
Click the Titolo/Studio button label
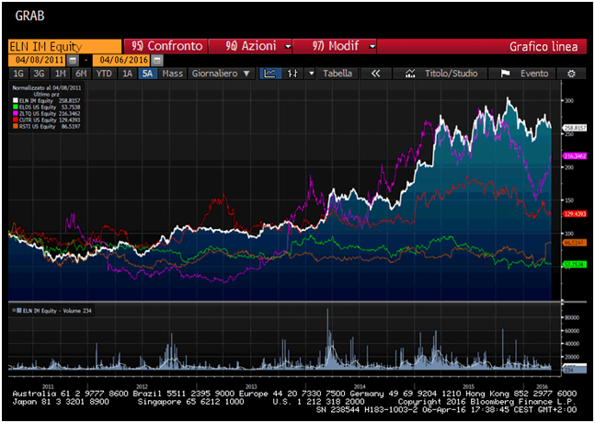pos(451,74)
